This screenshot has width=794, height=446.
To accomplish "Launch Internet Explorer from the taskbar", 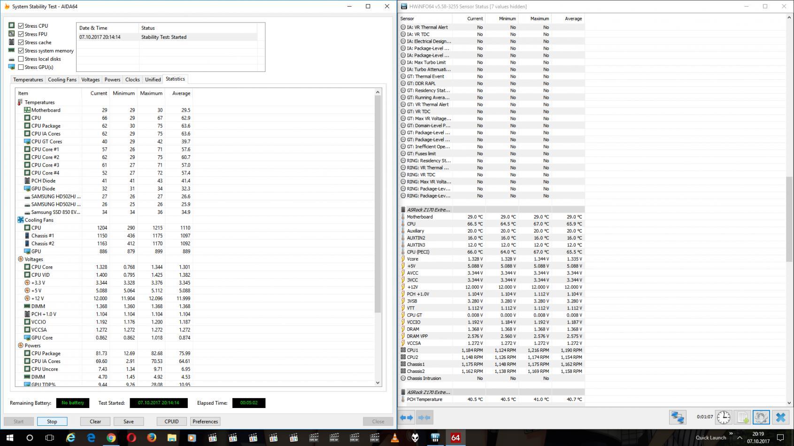I will pyautogui.click(x=70, y=438).
